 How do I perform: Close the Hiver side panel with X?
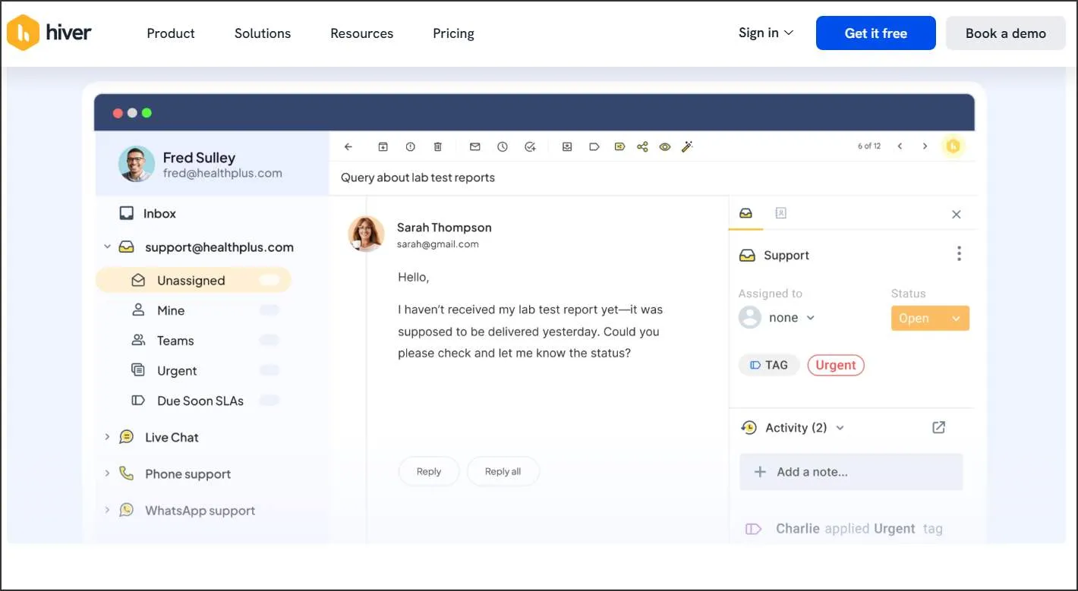tap(957, 215)
